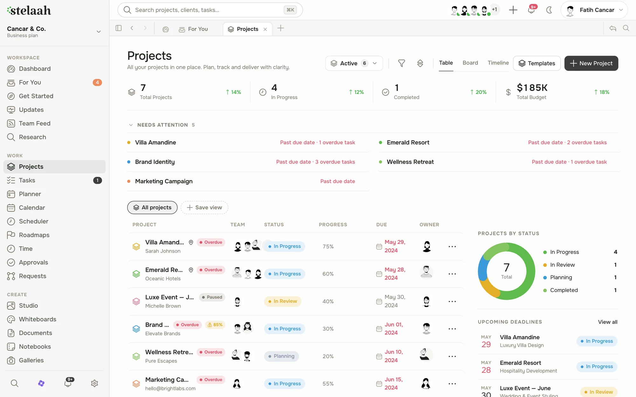
Task: Click the reply arrow icon in tab bar
Action: (612, 28)
